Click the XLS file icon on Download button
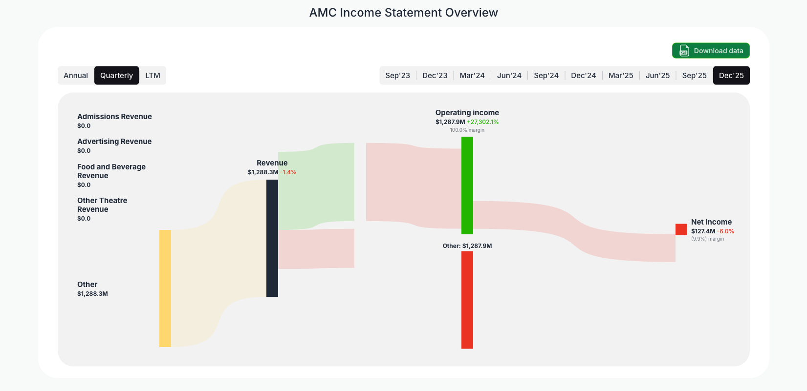Image resolution: width=807 pixels, height=391 pixels. [683, 50]
